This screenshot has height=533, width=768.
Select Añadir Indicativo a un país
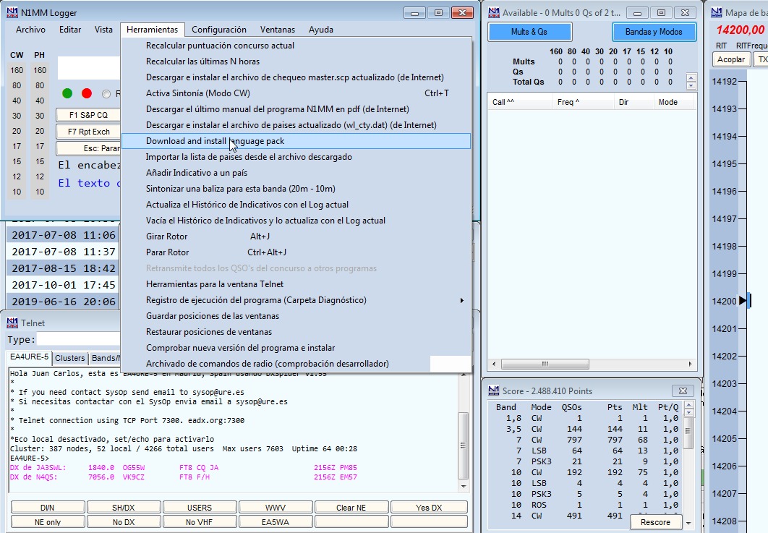coord(296,173)
